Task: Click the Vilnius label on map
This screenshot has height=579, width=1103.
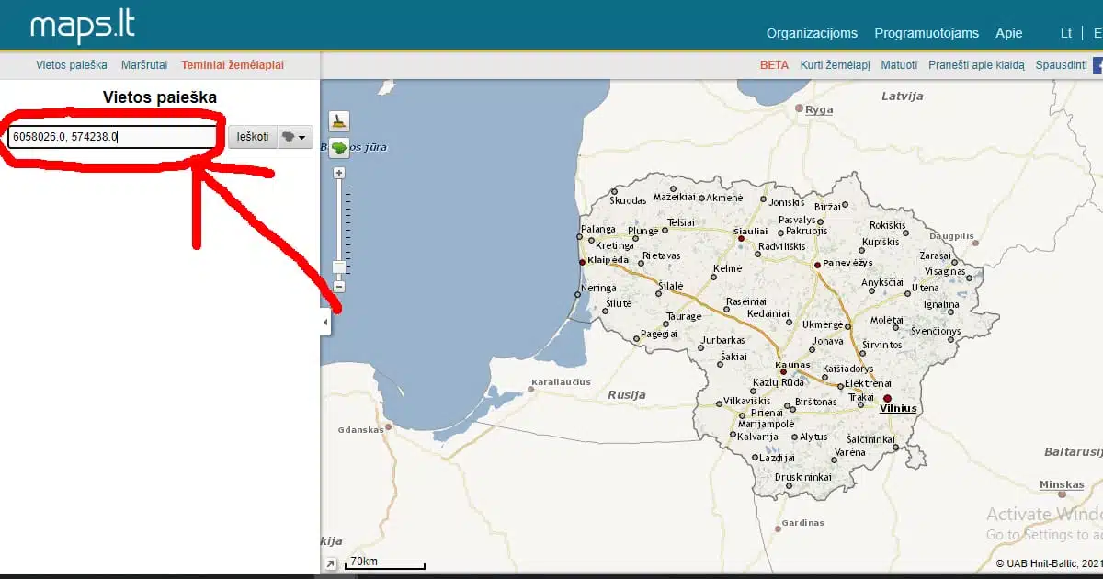Action: (898, 408)
